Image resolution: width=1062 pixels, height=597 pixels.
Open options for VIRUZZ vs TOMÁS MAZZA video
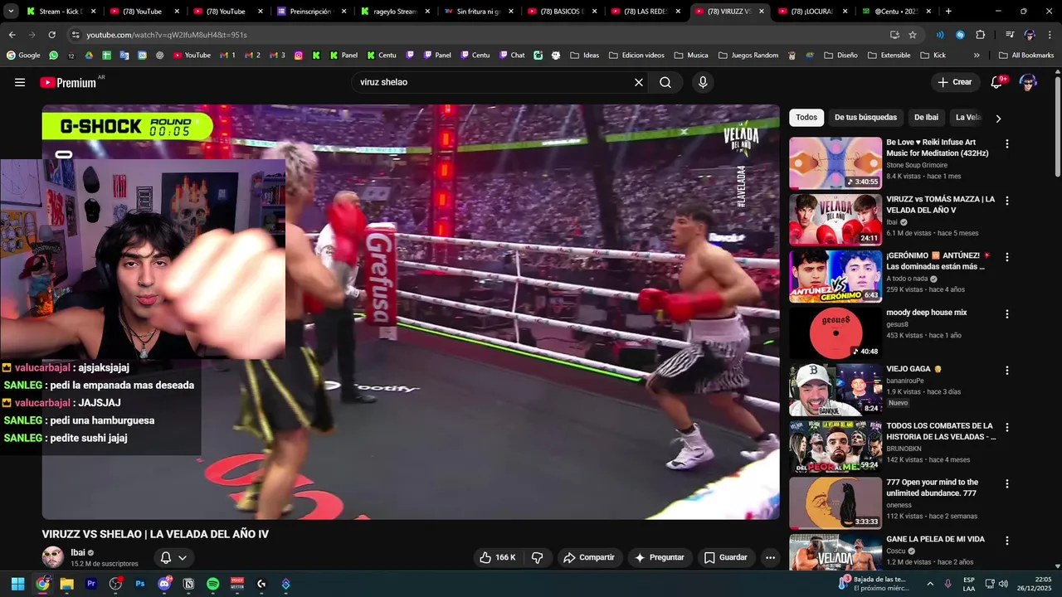[x=1007, y=201]
